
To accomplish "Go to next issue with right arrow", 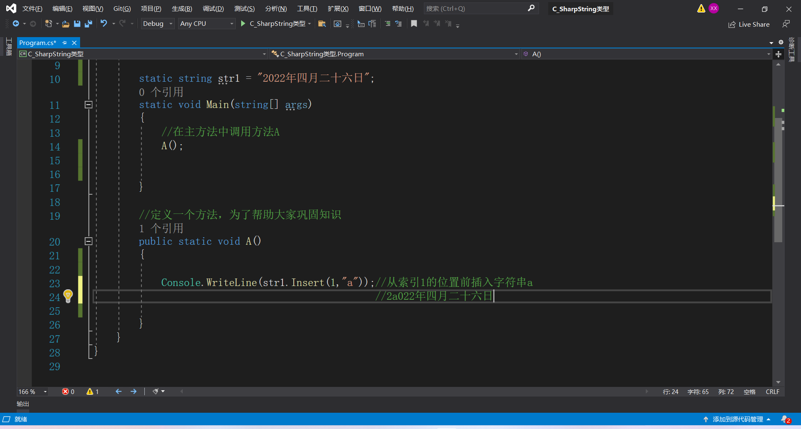I will pos(133,391).
